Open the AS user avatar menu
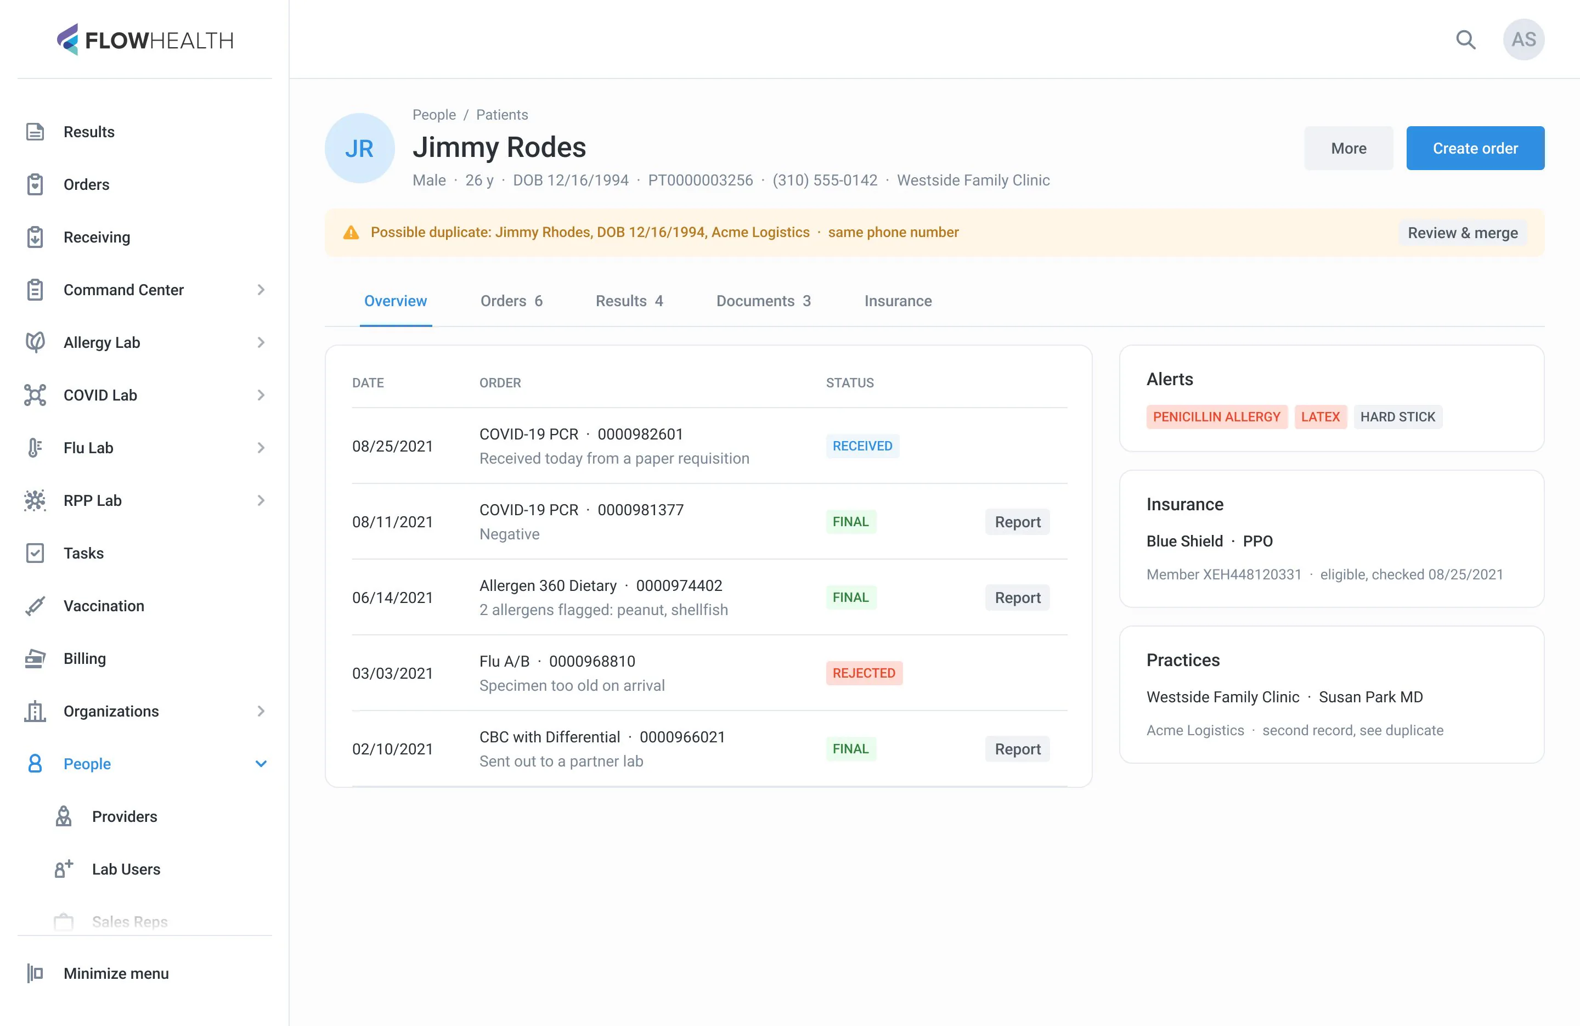The height and width of the screenshot is (1026, 1580). [1523, 40]
